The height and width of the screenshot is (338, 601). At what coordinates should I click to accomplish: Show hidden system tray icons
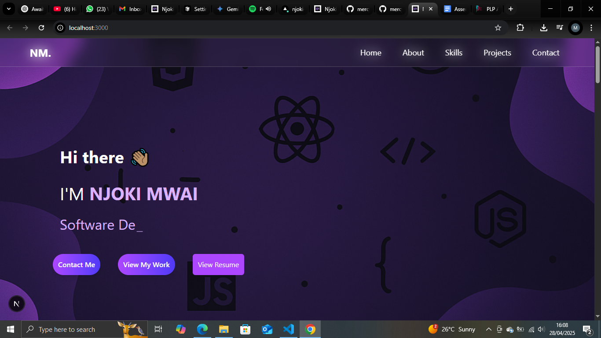click(x=488, y=329)
